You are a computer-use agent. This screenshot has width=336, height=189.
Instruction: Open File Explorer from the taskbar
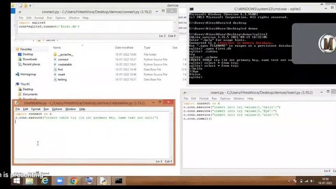(x=29, y=181)
